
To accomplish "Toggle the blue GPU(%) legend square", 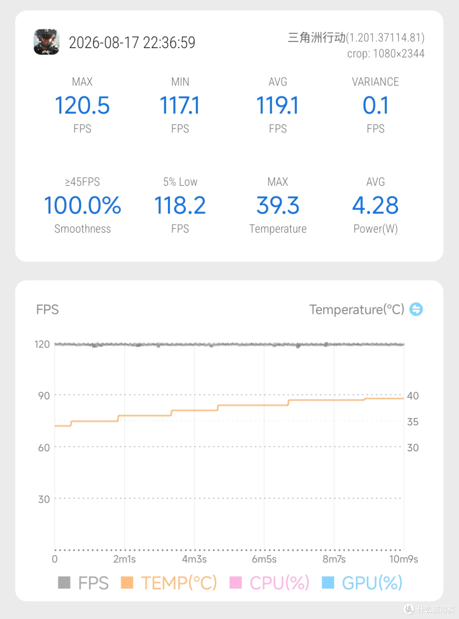I will (328, 582).
